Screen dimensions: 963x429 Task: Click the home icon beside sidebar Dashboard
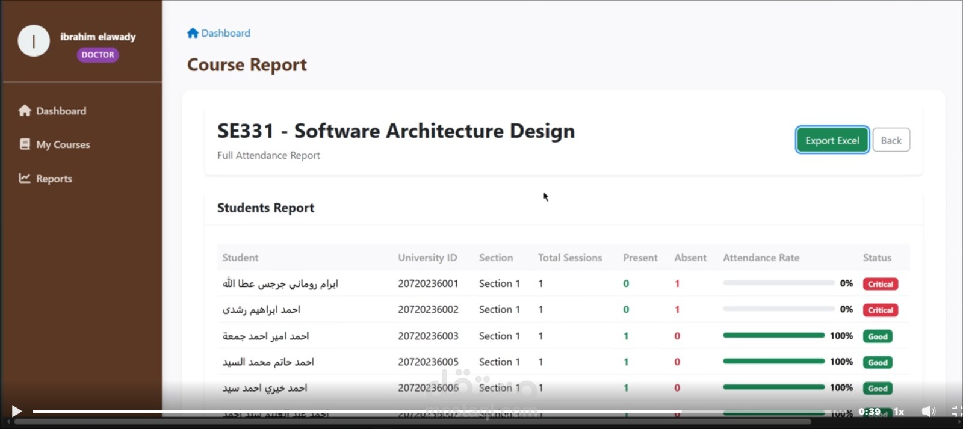(x=25, y=111)
